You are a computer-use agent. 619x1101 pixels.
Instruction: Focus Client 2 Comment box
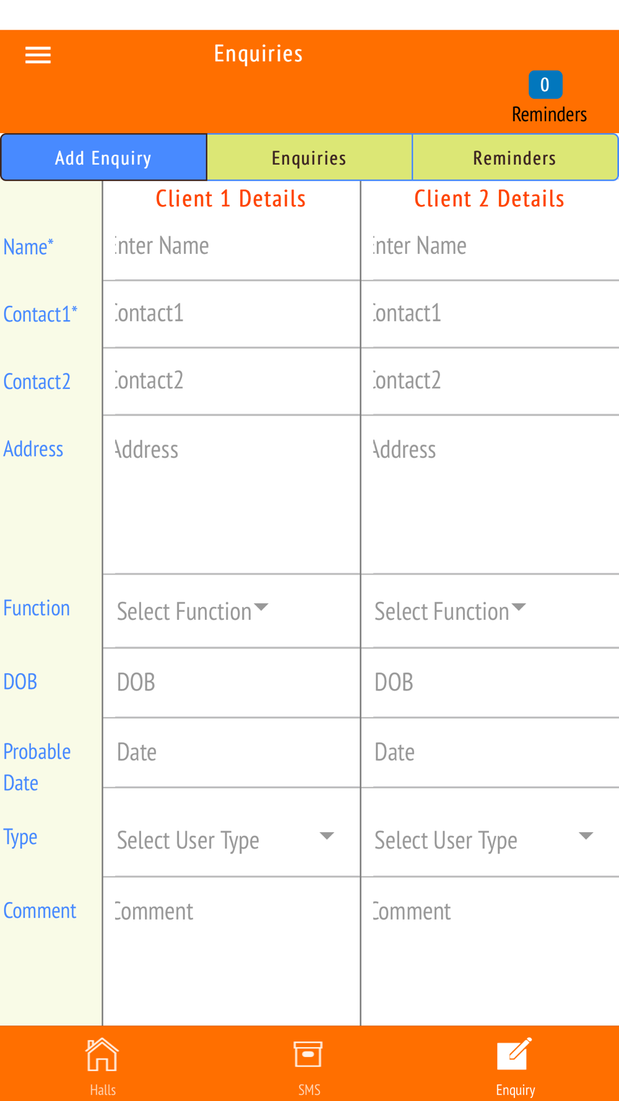pyautogui.click(x=490, y=951)
